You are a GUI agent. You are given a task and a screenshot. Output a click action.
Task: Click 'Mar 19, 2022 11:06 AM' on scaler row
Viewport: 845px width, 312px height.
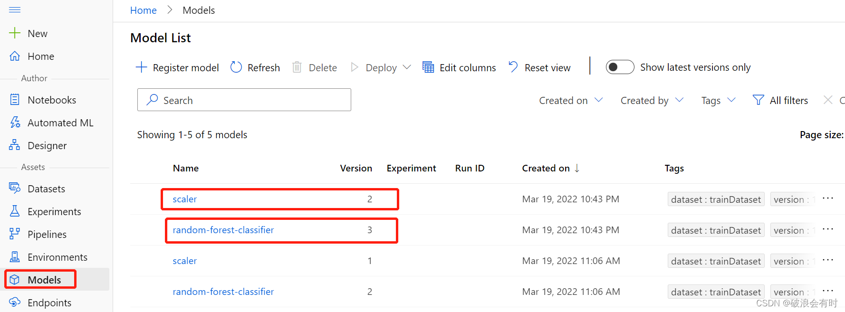pos(571,261)
